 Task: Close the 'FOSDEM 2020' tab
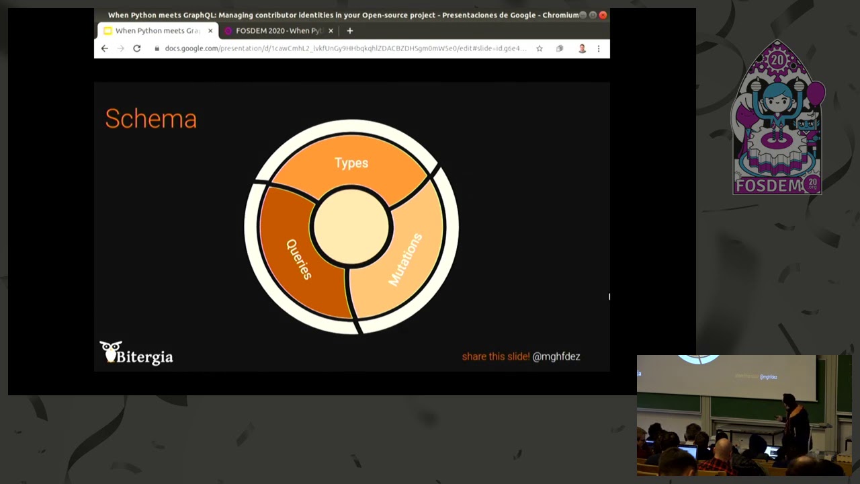331,30
